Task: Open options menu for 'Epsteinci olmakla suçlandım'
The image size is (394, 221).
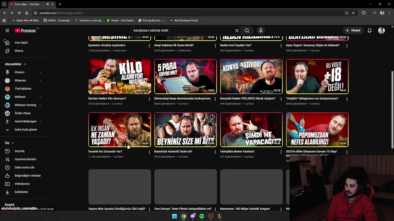Action: [x=149, y=46]
